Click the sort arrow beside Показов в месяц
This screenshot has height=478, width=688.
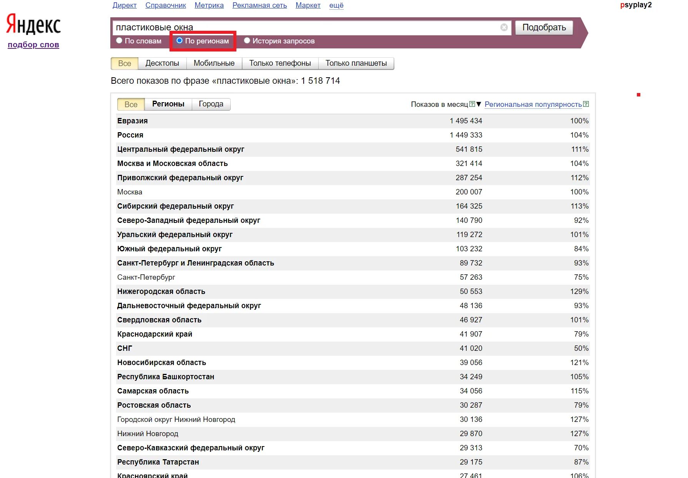point(479,104)
